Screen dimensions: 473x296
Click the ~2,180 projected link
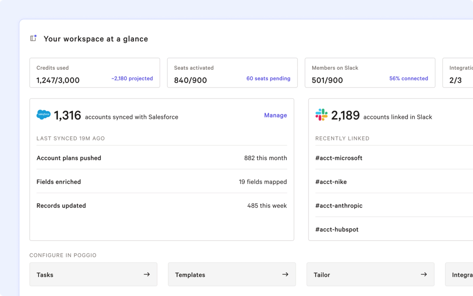click(132, 78)
